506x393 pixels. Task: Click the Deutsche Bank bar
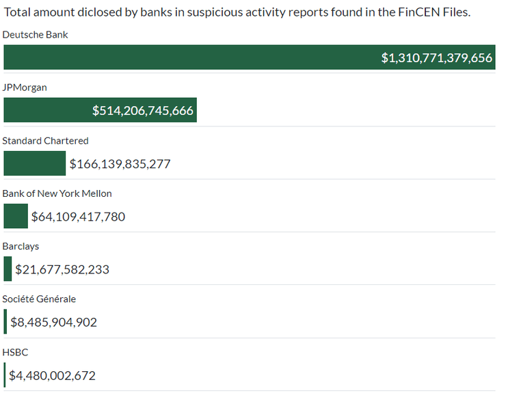click(x=191, y=57)
